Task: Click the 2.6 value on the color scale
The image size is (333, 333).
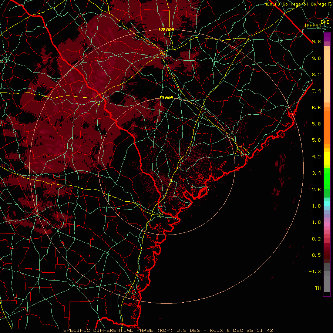Action: [316, 190]
